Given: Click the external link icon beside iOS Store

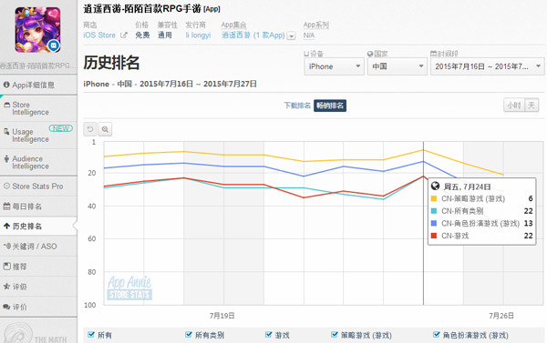Looking at the screenshot, I should click(x=124, y=35).
